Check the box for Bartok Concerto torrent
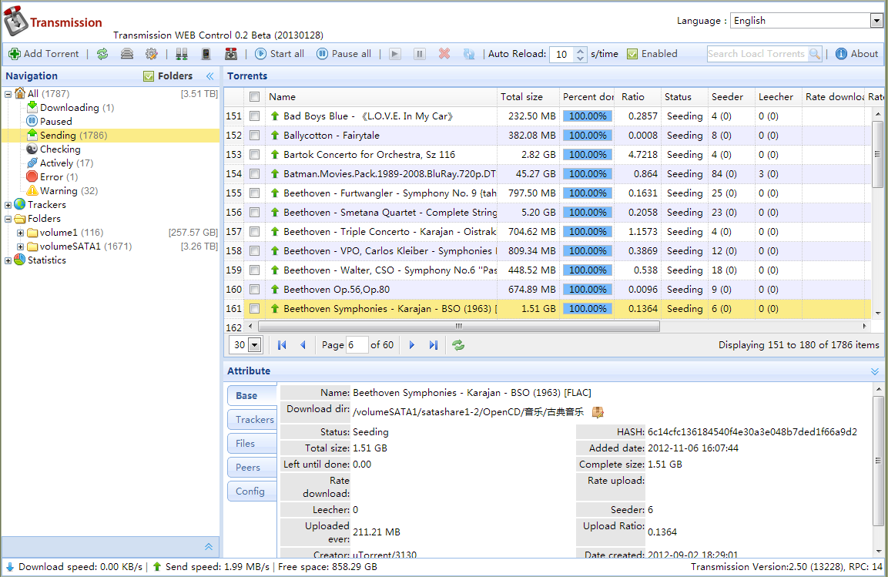 [x=254, y=155]
